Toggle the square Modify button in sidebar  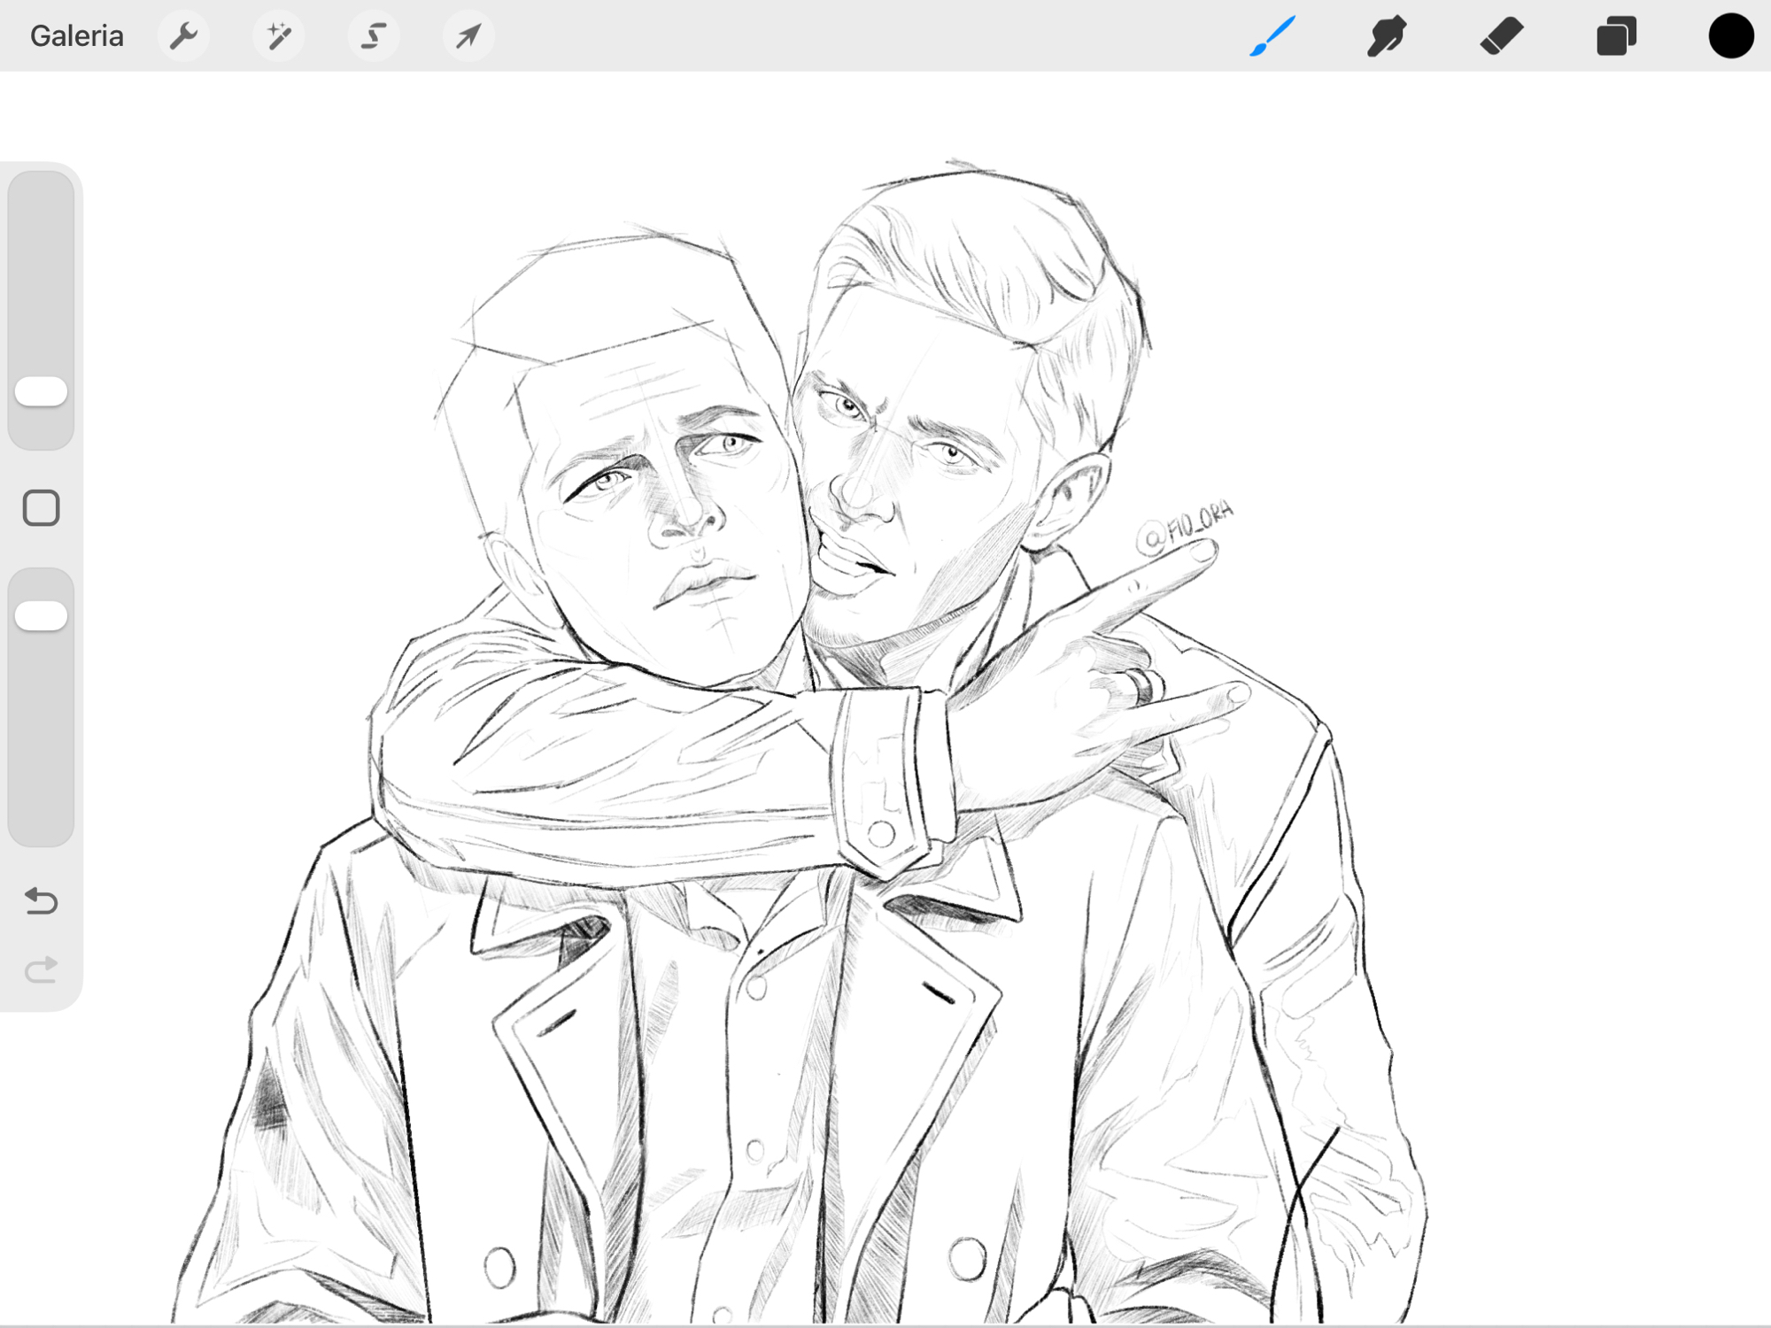[x=41, y=508]
